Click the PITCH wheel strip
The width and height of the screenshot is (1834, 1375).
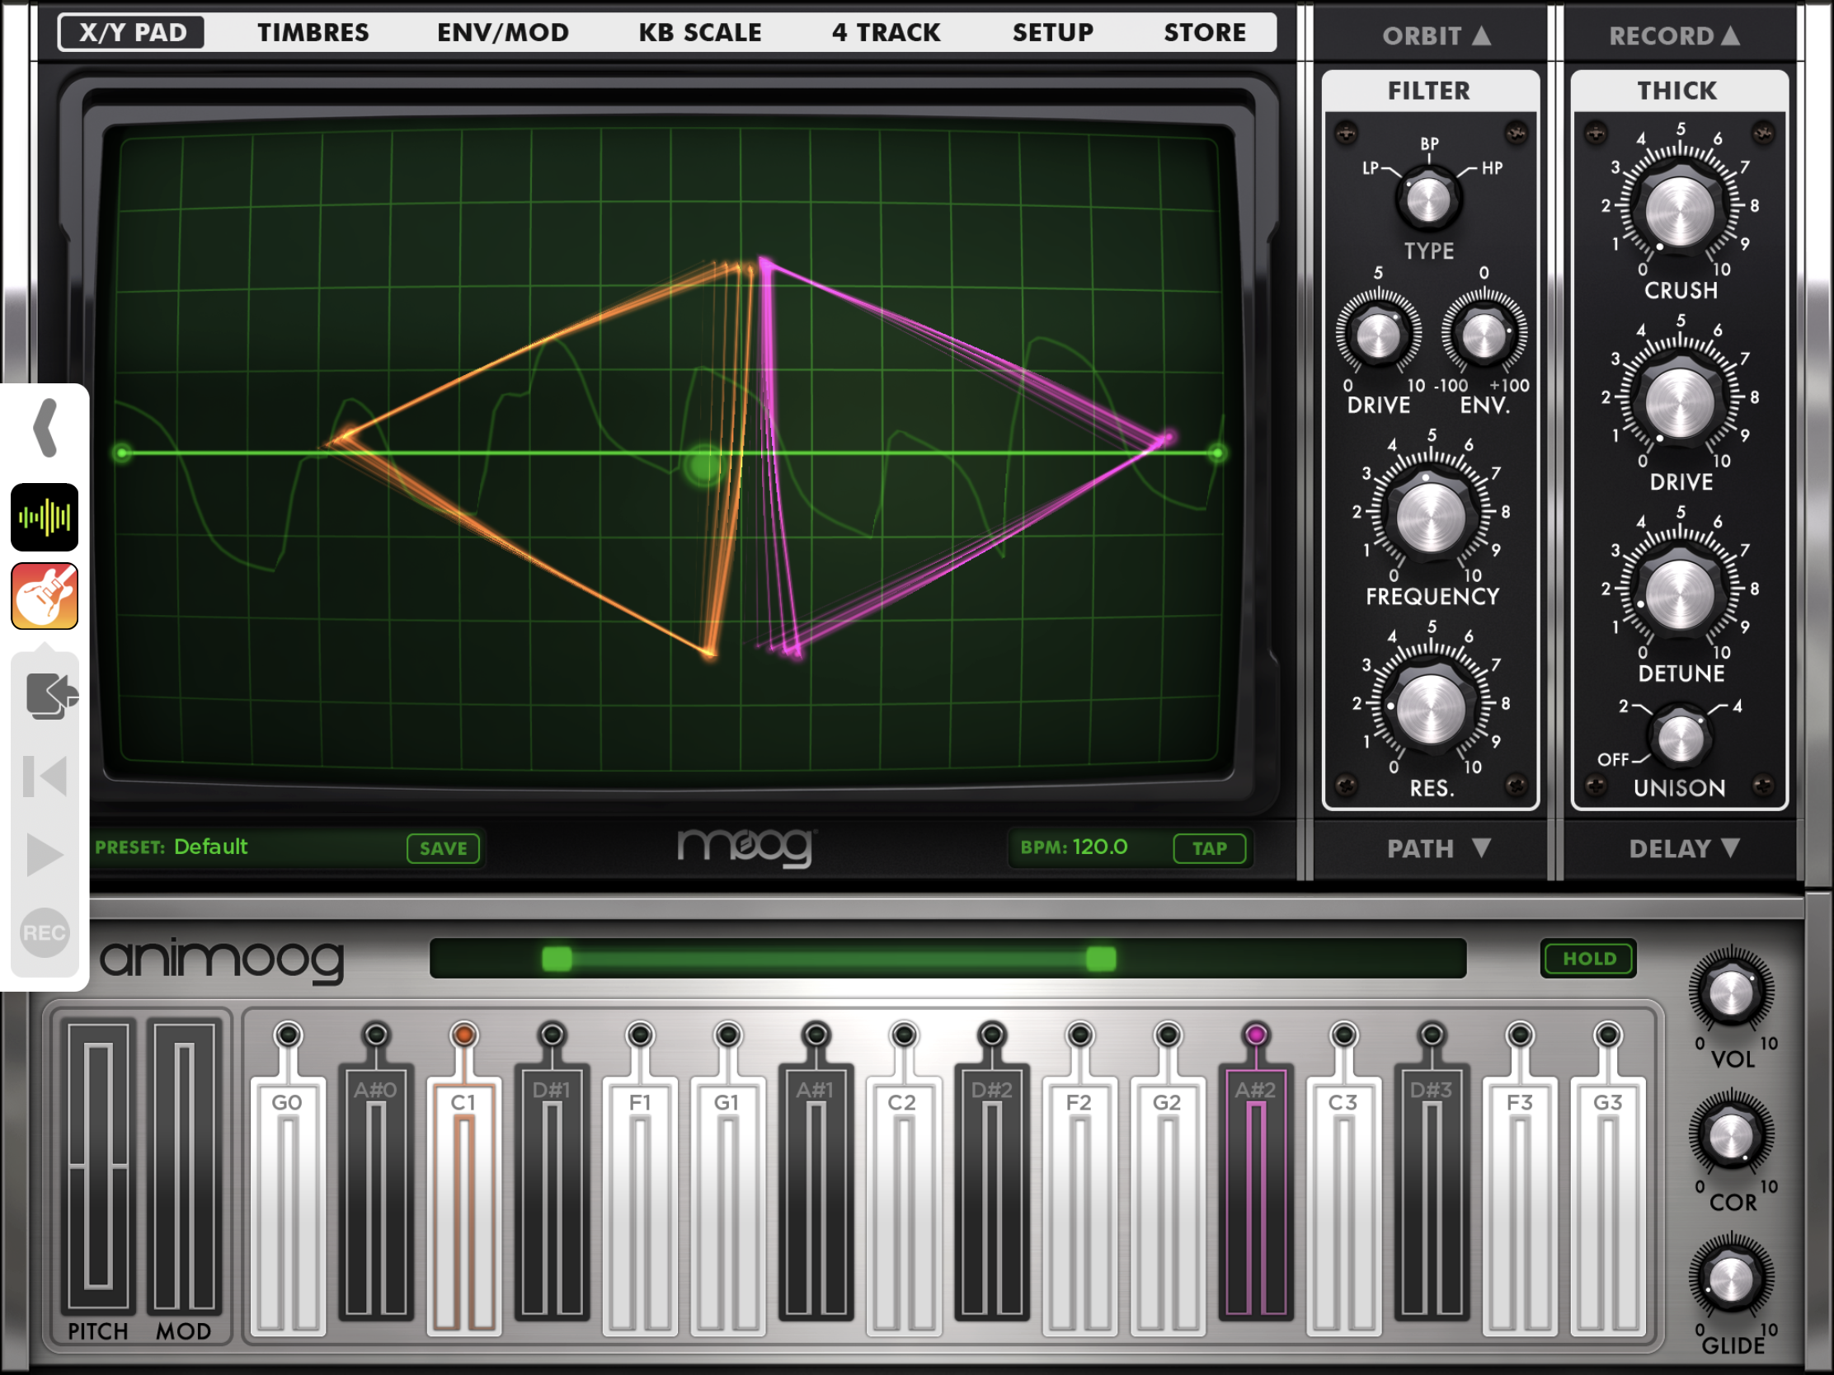98,1167
